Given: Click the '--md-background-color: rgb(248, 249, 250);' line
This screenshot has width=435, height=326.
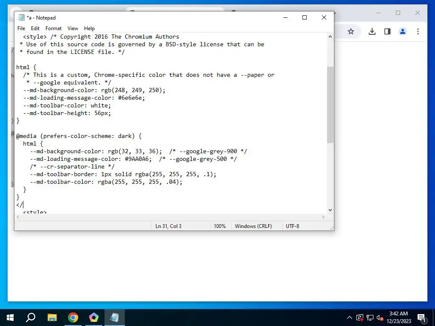Looking at the screenshot, I should click(x=94, y=90).
